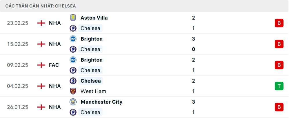Image resolution: width=289 pixels, height=118 pixels.
Task: Click the 09.02.25 match date
Action: coord(18,65)
